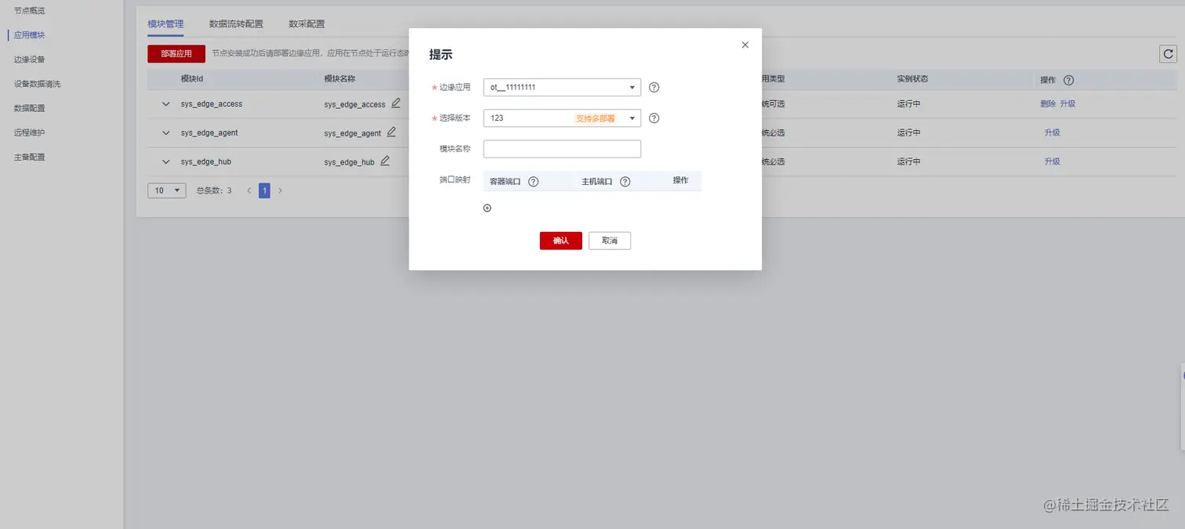This screenshot has width=1185, height=529.
Task: Go to the previous page arrow
Action: click(x=249, y=190)
